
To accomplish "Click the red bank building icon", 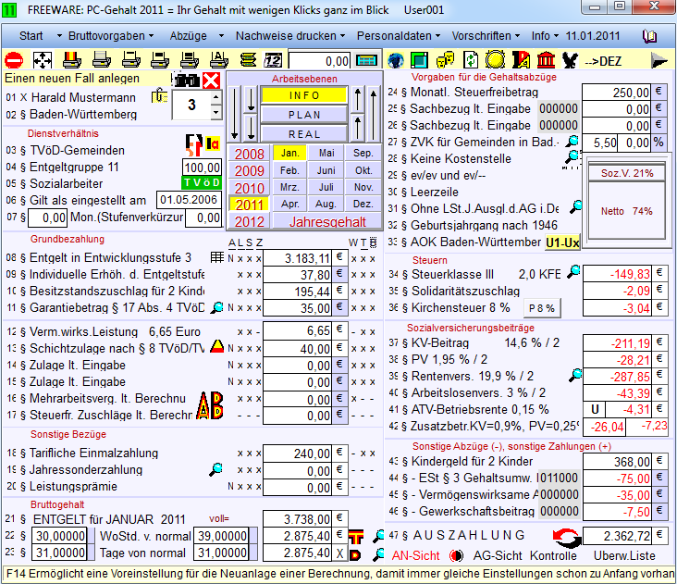I will [x=547, y=60].
